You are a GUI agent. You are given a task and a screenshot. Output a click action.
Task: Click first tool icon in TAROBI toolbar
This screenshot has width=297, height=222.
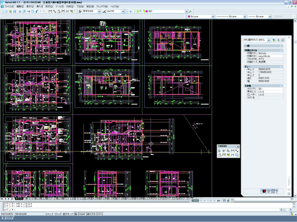coord(220,151)
